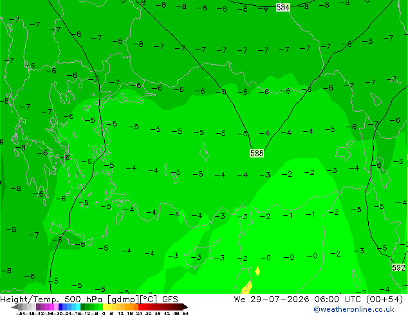Open the weatheronline.co.uk copyright link
Viewport: 408px width, 315px height.
(x=354, y=309)
